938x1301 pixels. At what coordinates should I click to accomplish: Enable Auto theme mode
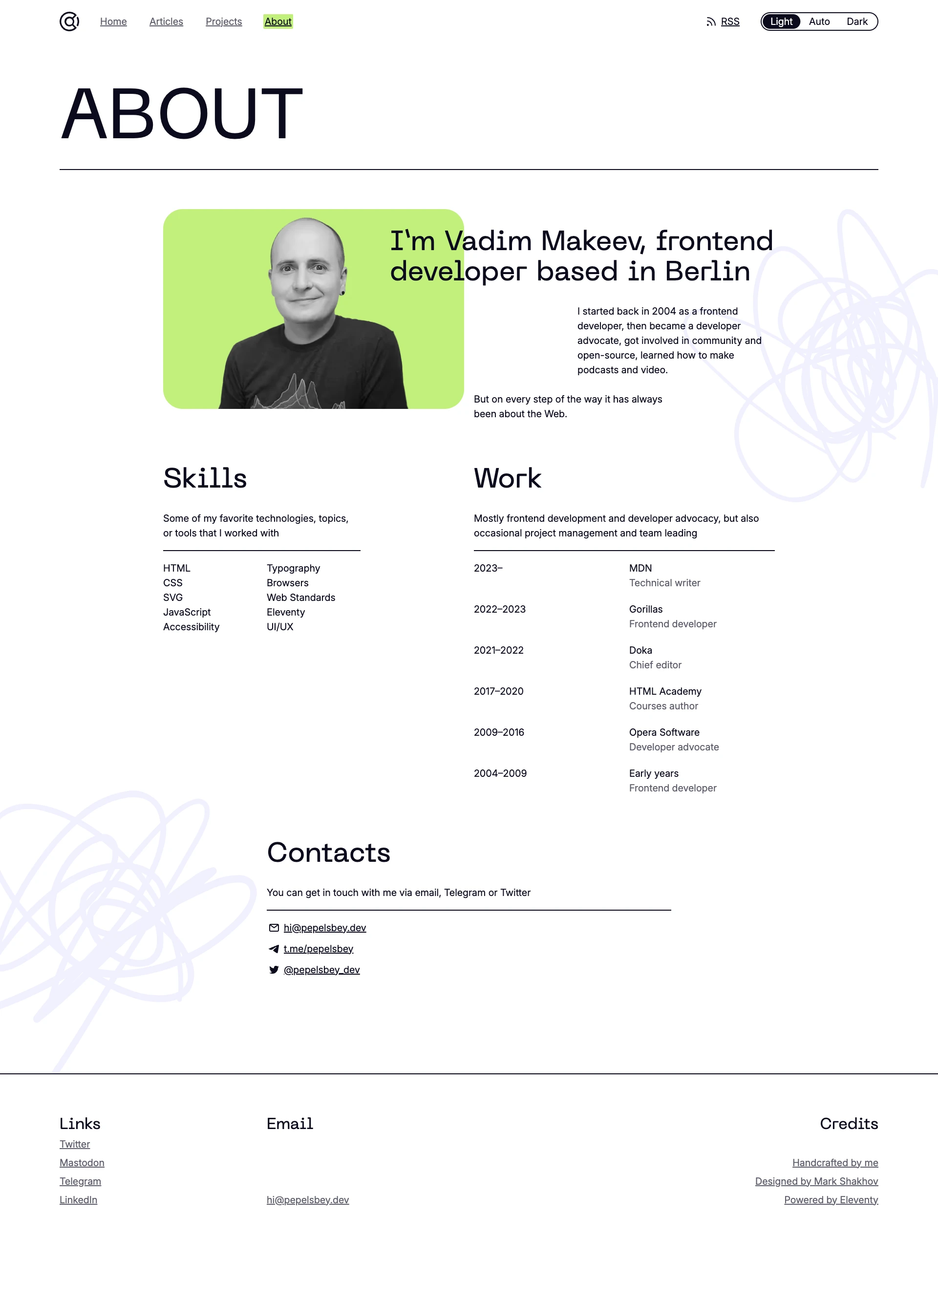819,20
